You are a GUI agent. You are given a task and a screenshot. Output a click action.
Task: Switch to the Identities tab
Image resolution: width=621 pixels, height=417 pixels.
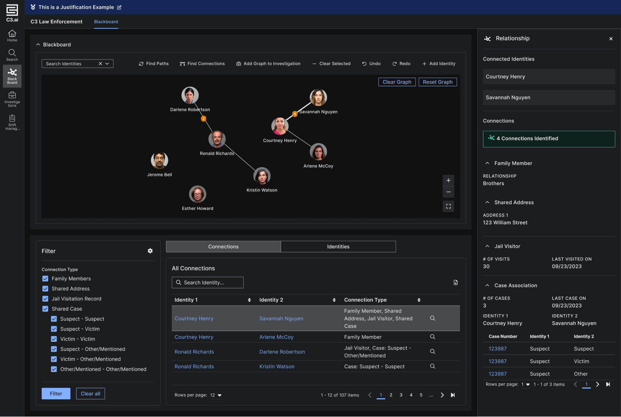click(x=338, y=247)
